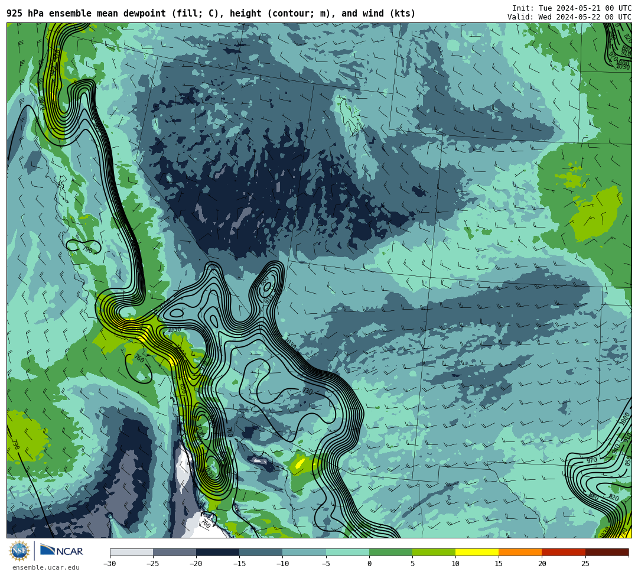
Task: Open the ensemble.ucar.edu text link
Action: [x=46, y=567]
